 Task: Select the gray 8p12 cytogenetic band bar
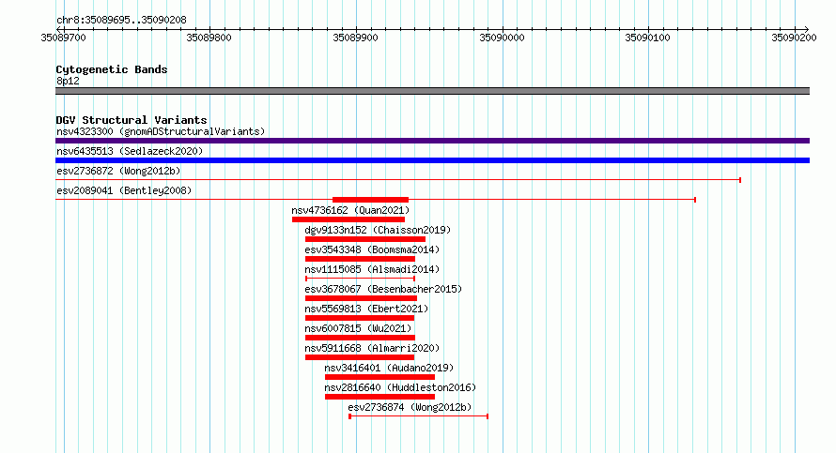[432, 91]
